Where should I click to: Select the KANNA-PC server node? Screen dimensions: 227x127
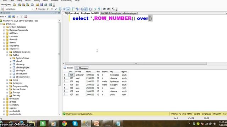click(x=20, y=21)
